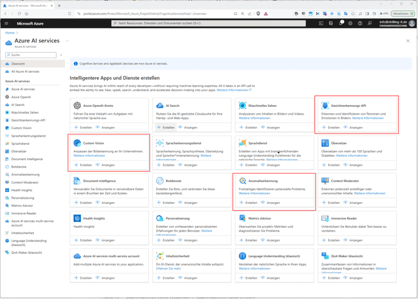Screen dimensions: 418x299
Task: Click the Maschinelles Sehen card icon
Action: (x=242, y=106)
